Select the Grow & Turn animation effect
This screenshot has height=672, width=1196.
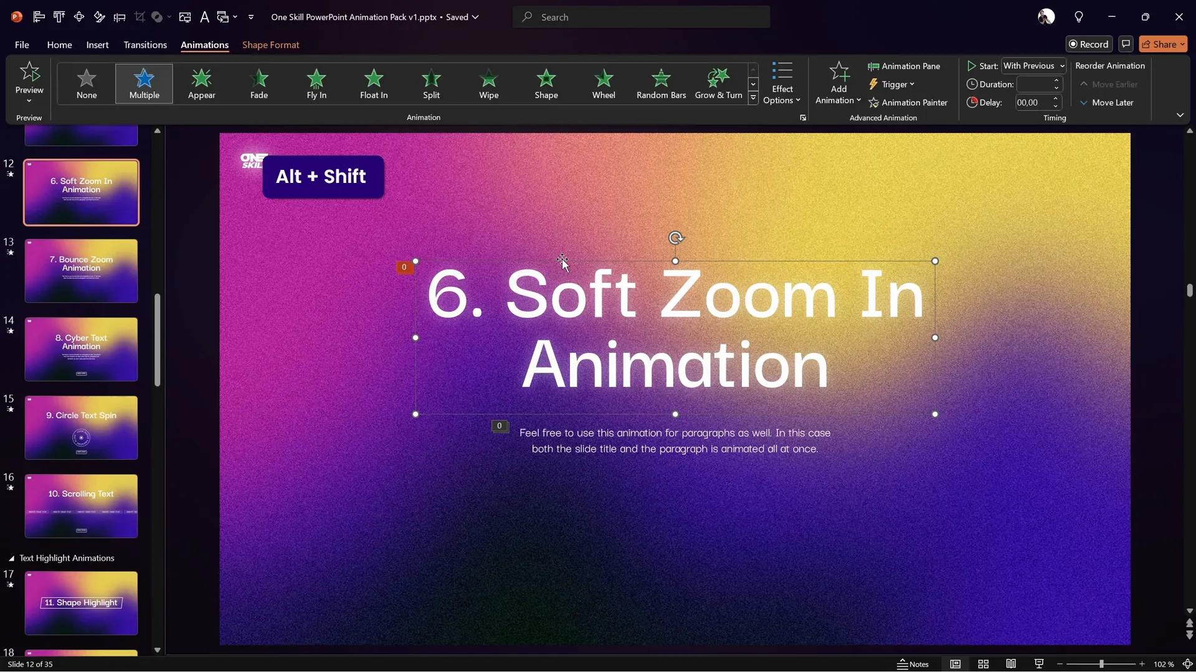[x=718, y=83]
